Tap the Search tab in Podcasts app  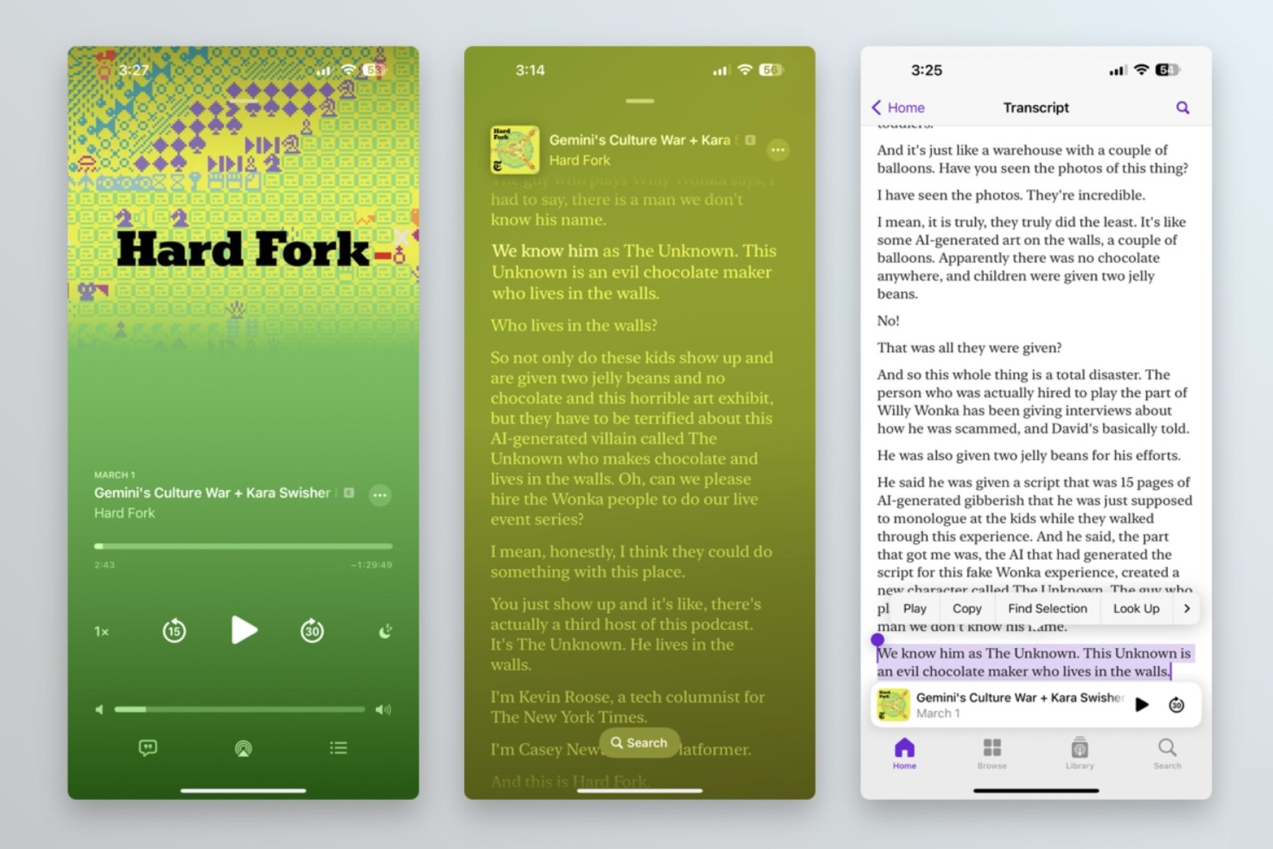coord(1166,754)
